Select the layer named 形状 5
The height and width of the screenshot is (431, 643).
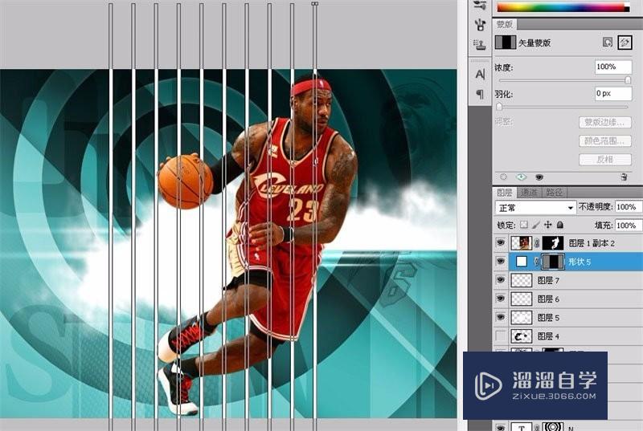[580, 262]
